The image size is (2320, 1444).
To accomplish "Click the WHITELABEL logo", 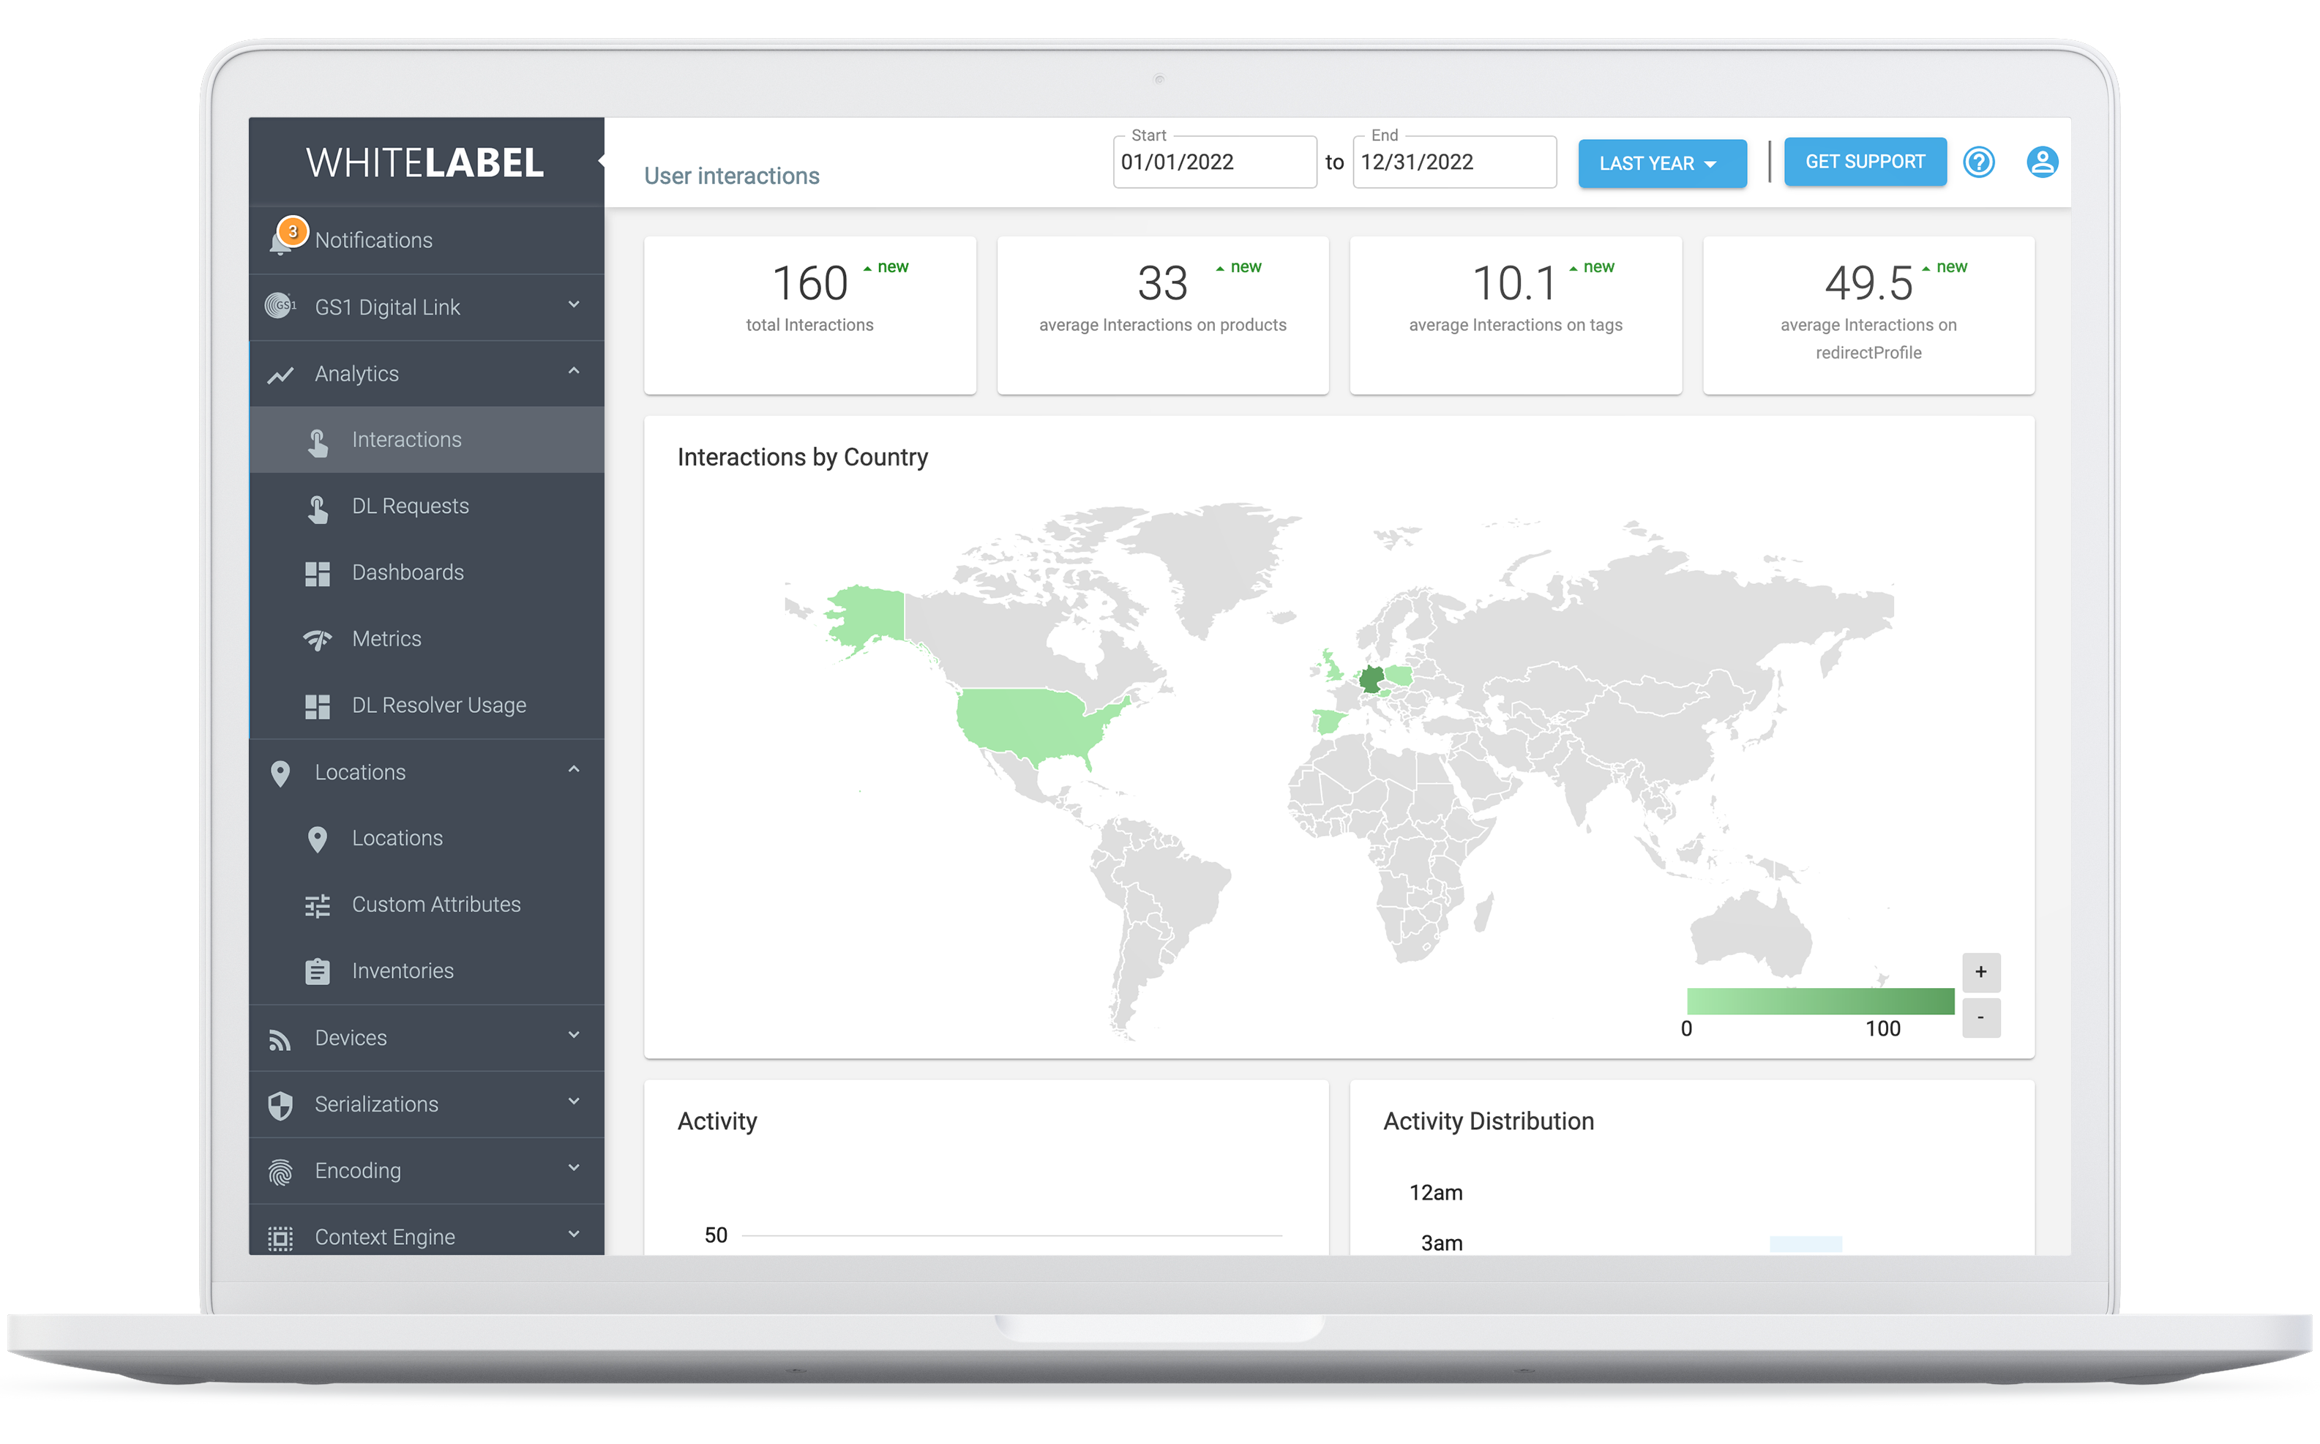I will (x=425, y=162).
